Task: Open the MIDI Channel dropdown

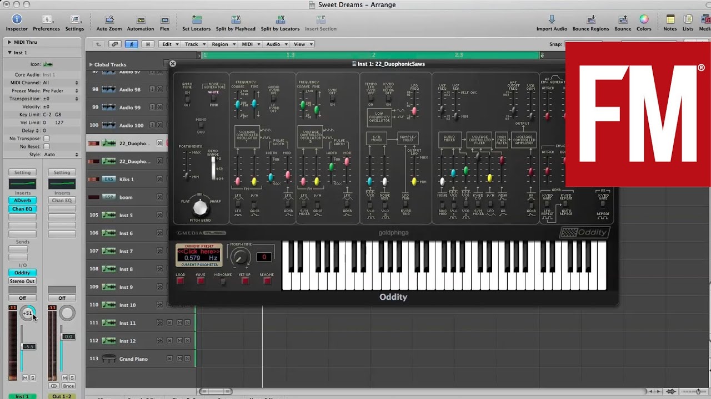Action: pos(60,83)
